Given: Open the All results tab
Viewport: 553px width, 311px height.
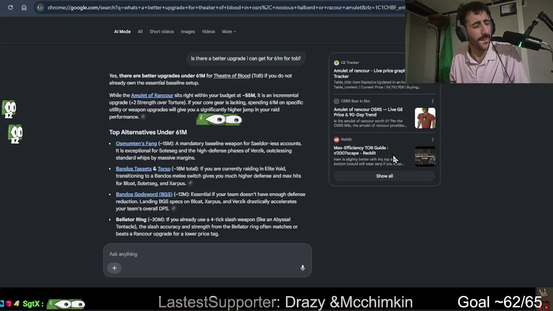Looking at the screenshot, I should point(140,32).
